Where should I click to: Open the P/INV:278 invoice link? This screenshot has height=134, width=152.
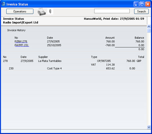(x=21, y=41)
